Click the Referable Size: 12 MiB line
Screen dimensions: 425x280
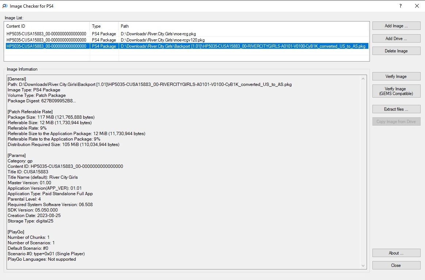(50, 123)
